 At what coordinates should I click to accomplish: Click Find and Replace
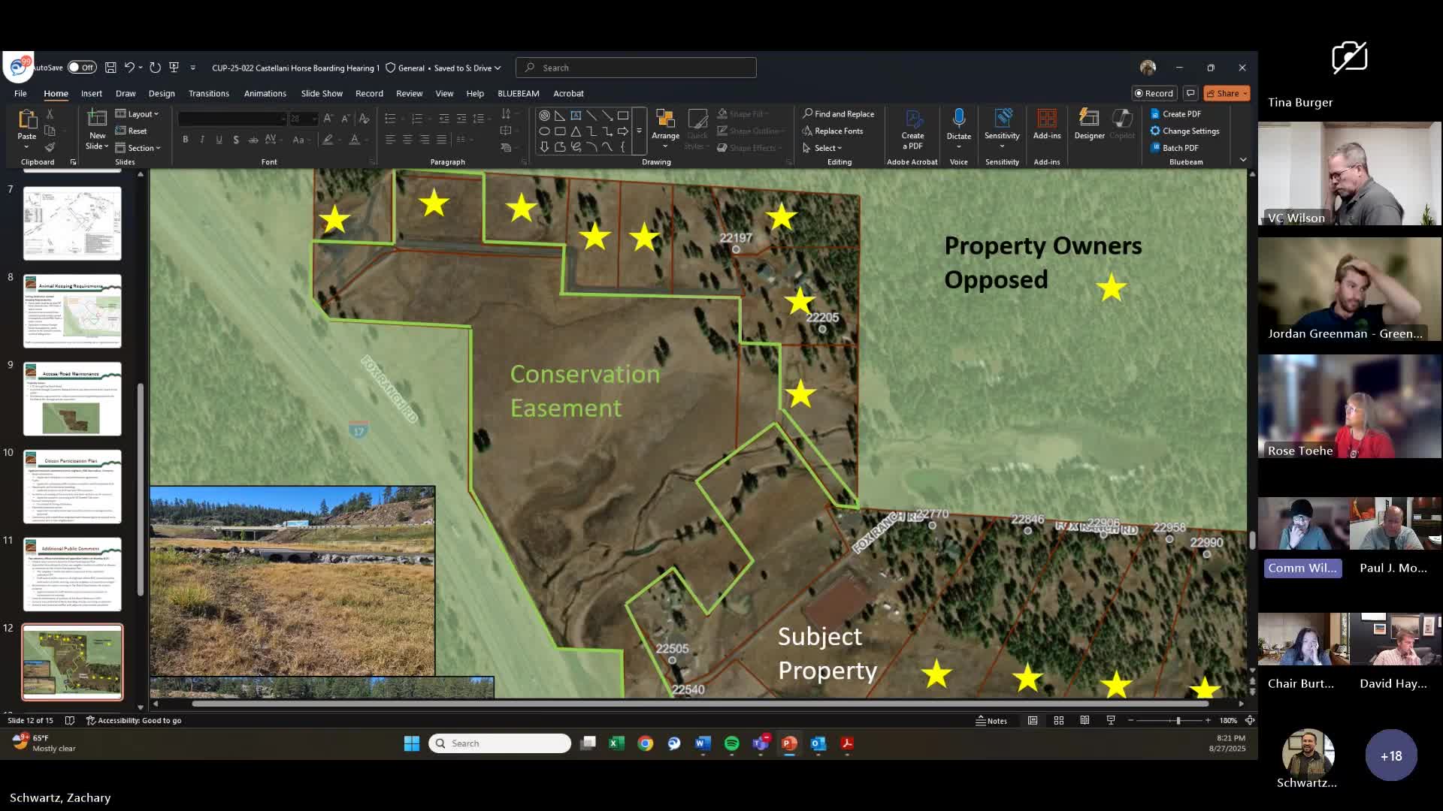point(839,114)
